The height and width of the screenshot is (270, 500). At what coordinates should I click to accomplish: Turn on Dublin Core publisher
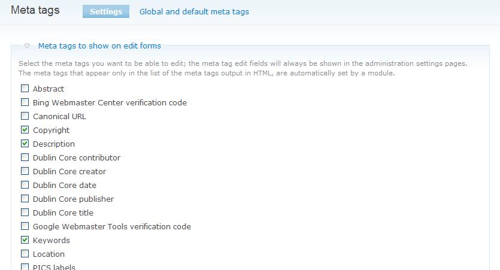point(25,199)
